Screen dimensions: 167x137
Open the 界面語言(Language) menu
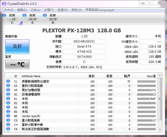tap(100, 10)
